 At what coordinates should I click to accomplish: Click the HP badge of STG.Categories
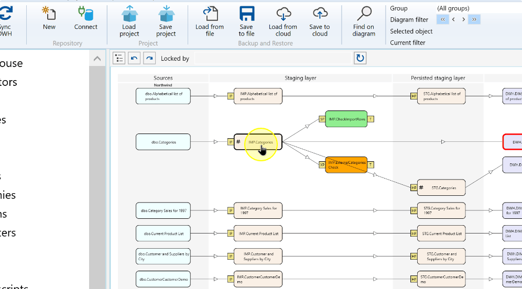coord(414,187)
